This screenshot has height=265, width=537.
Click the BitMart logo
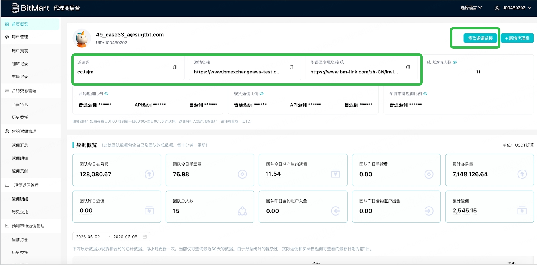[30, 8]
